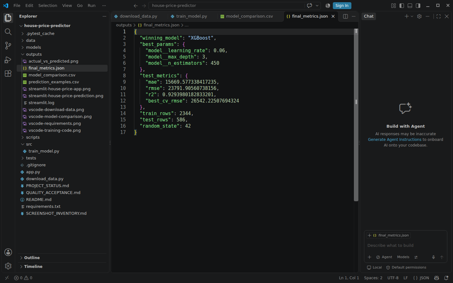Show errors and warnings in status bar

click(23, 278)
